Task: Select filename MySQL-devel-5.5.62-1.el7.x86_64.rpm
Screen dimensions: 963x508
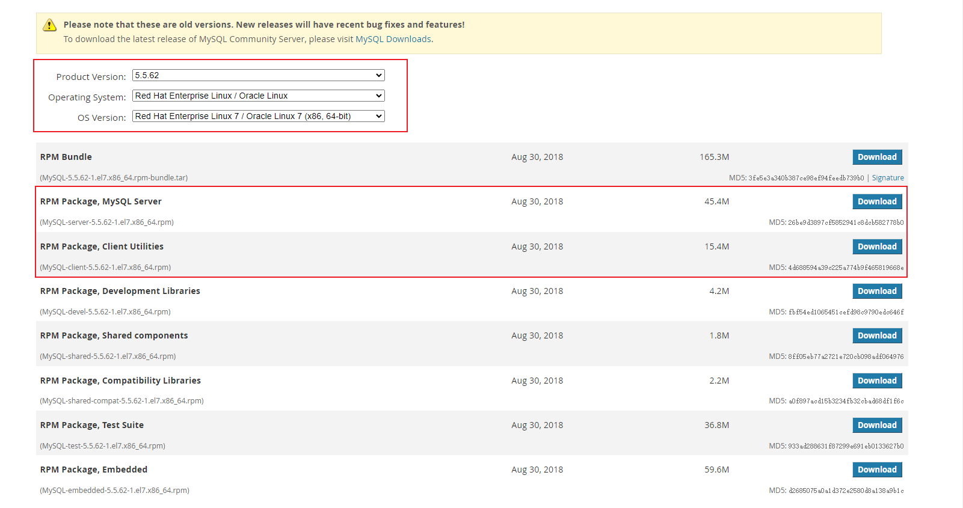Action: [x=105, y=312]
